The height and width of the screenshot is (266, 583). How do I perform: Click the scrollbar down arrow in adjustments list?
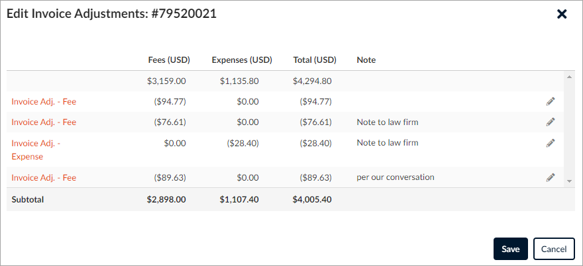click(x=569, y=181)
